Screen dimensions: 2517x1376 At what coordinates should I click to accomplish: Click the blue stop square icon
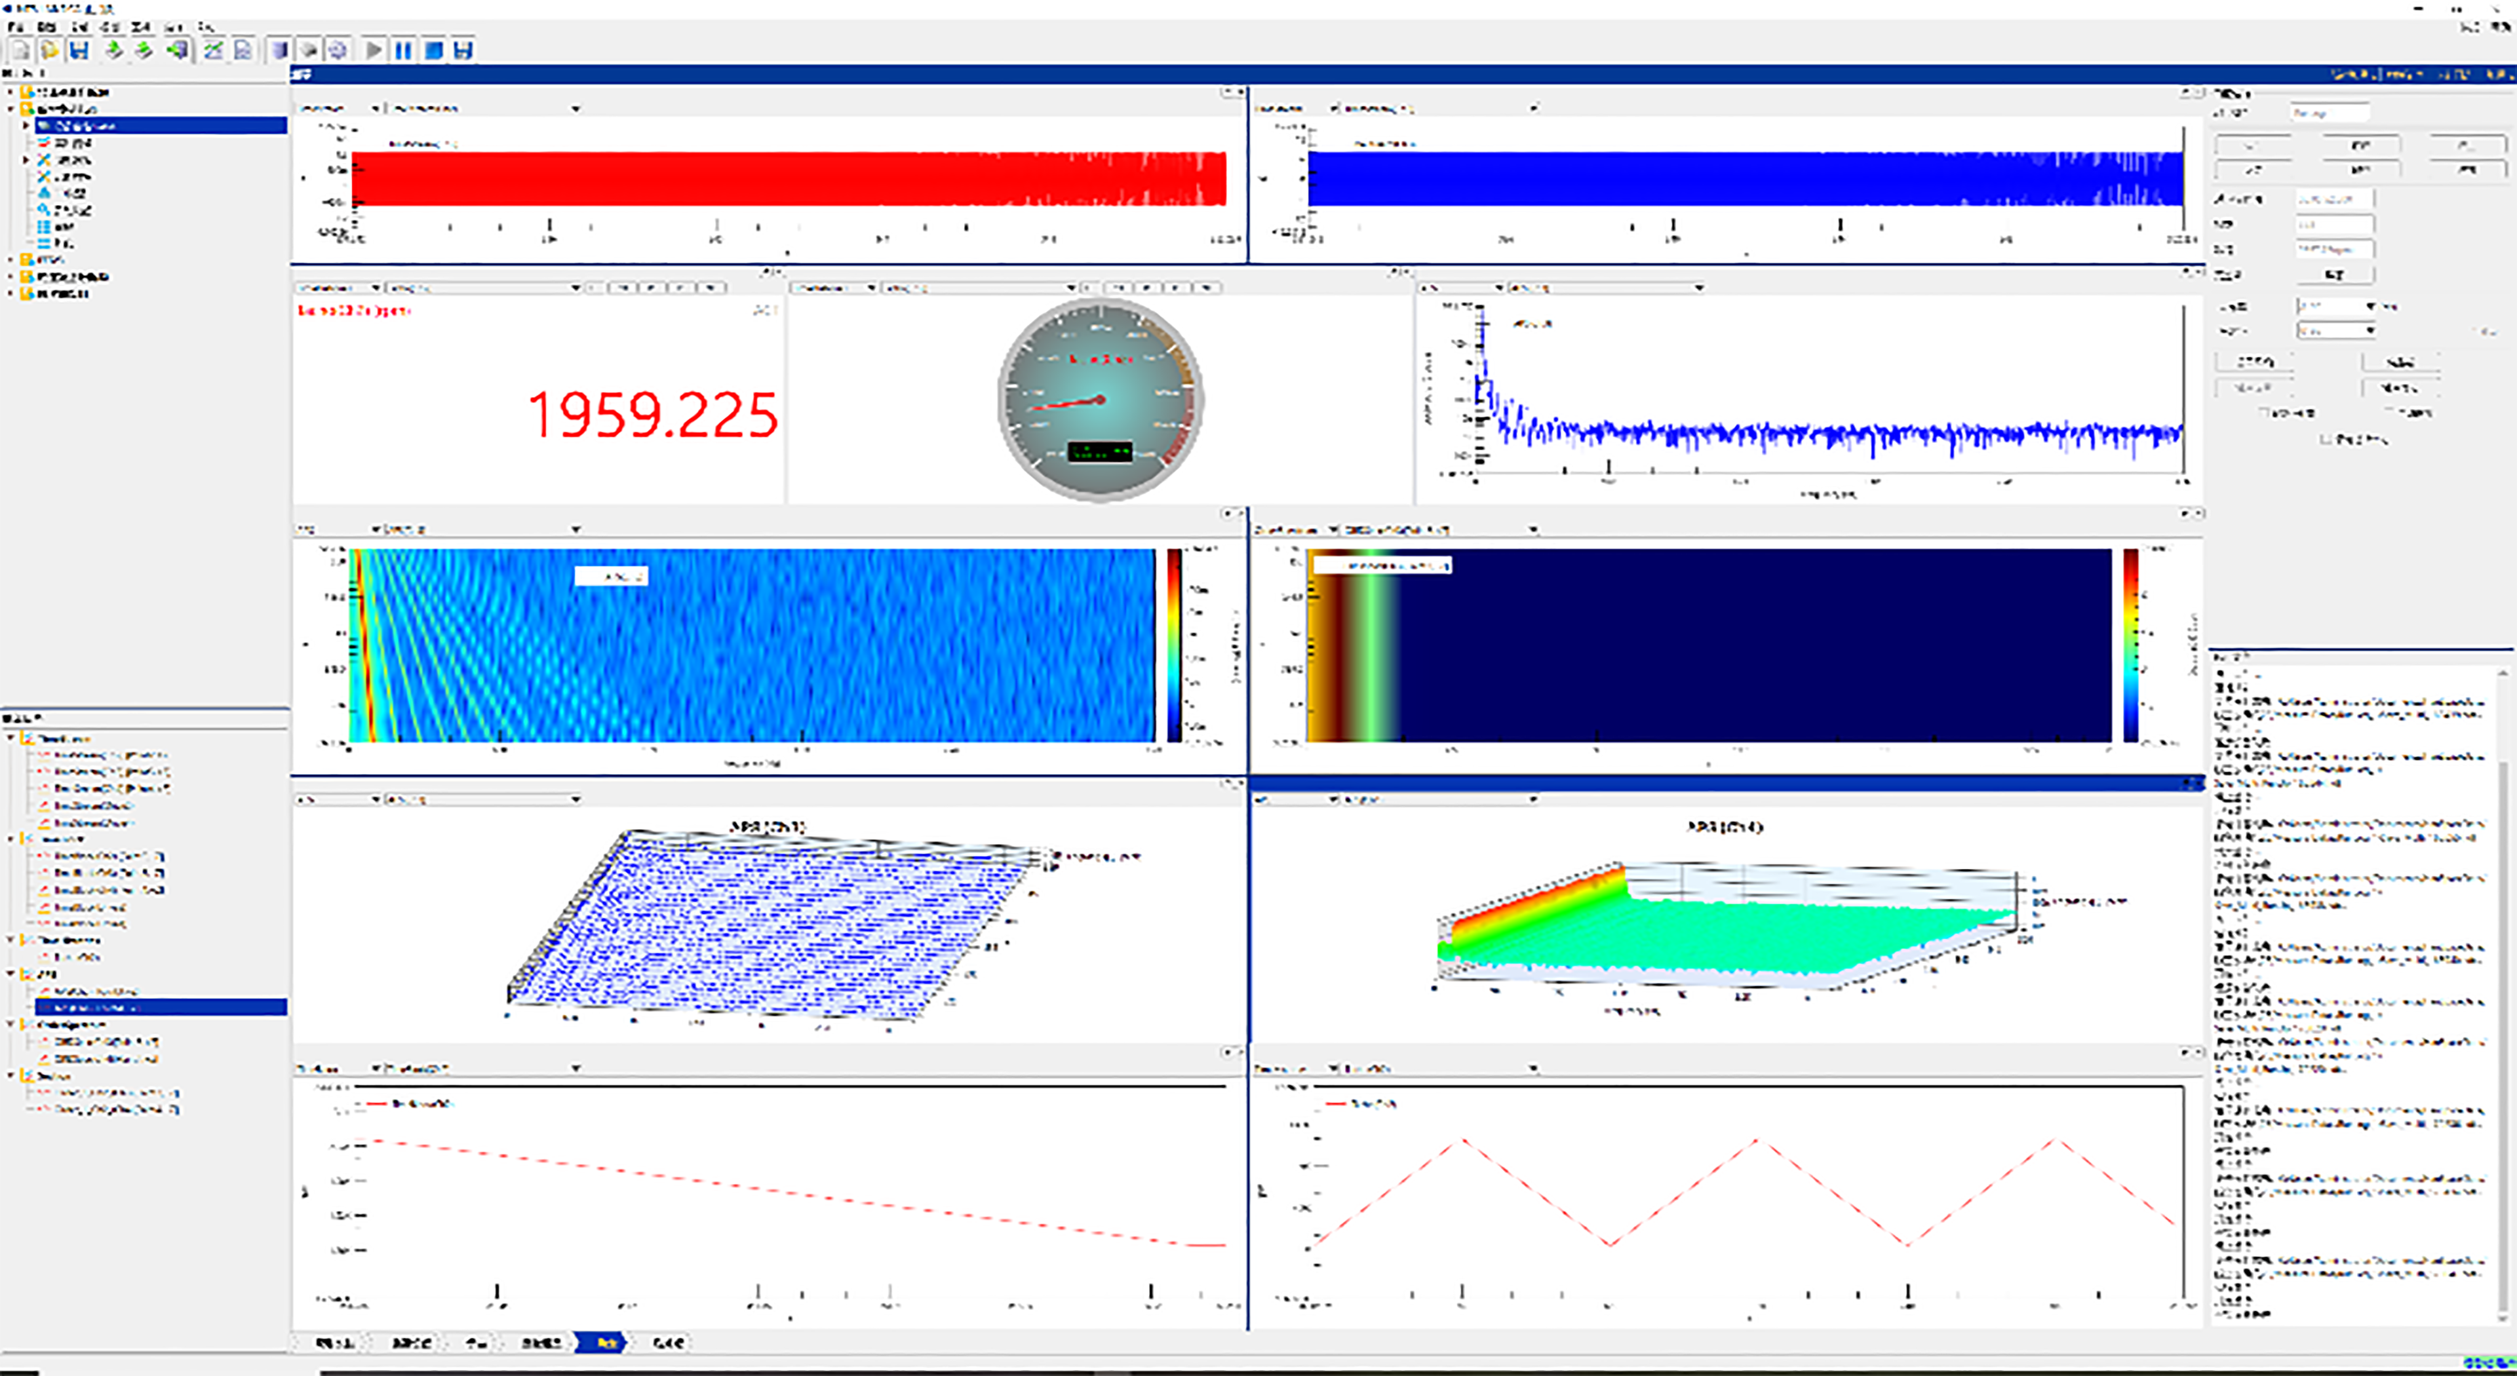tap(434, 50)
